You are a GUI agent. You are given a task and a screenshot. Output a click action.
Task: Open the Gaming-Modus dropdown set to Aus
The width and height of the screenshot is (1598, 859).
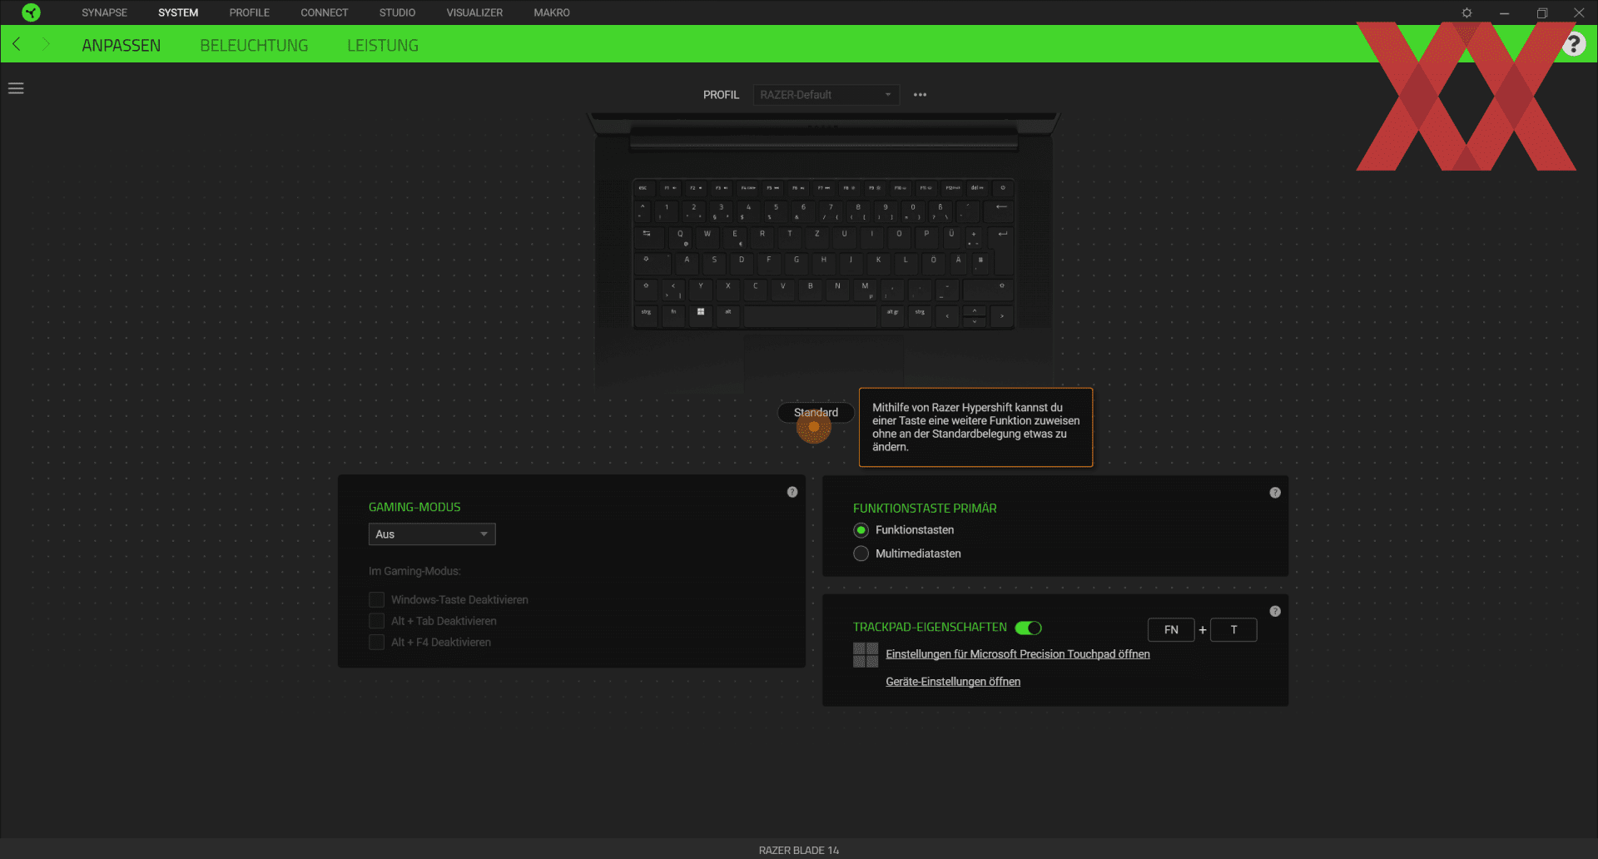click(x=432, y=534)
